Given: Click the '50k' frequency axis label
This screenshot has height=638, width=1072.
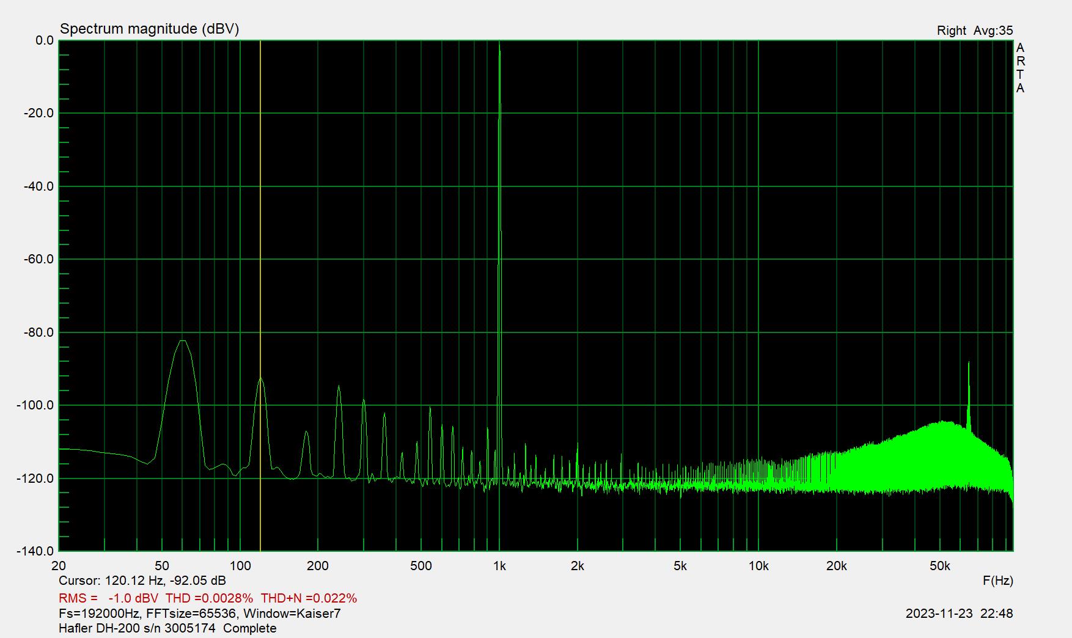Looking at the screenshot, I should point(939,566).
